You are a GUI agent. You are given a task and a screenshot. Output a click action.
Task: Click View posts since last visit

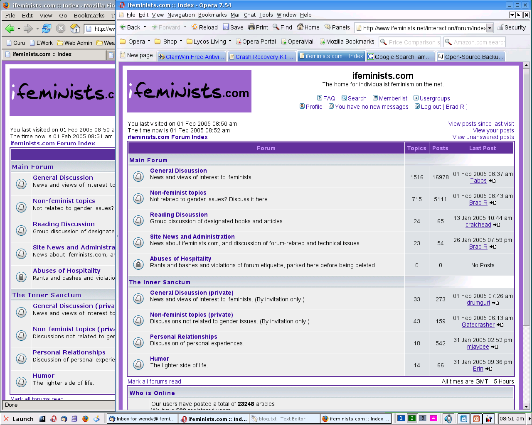tap(481, 124)
